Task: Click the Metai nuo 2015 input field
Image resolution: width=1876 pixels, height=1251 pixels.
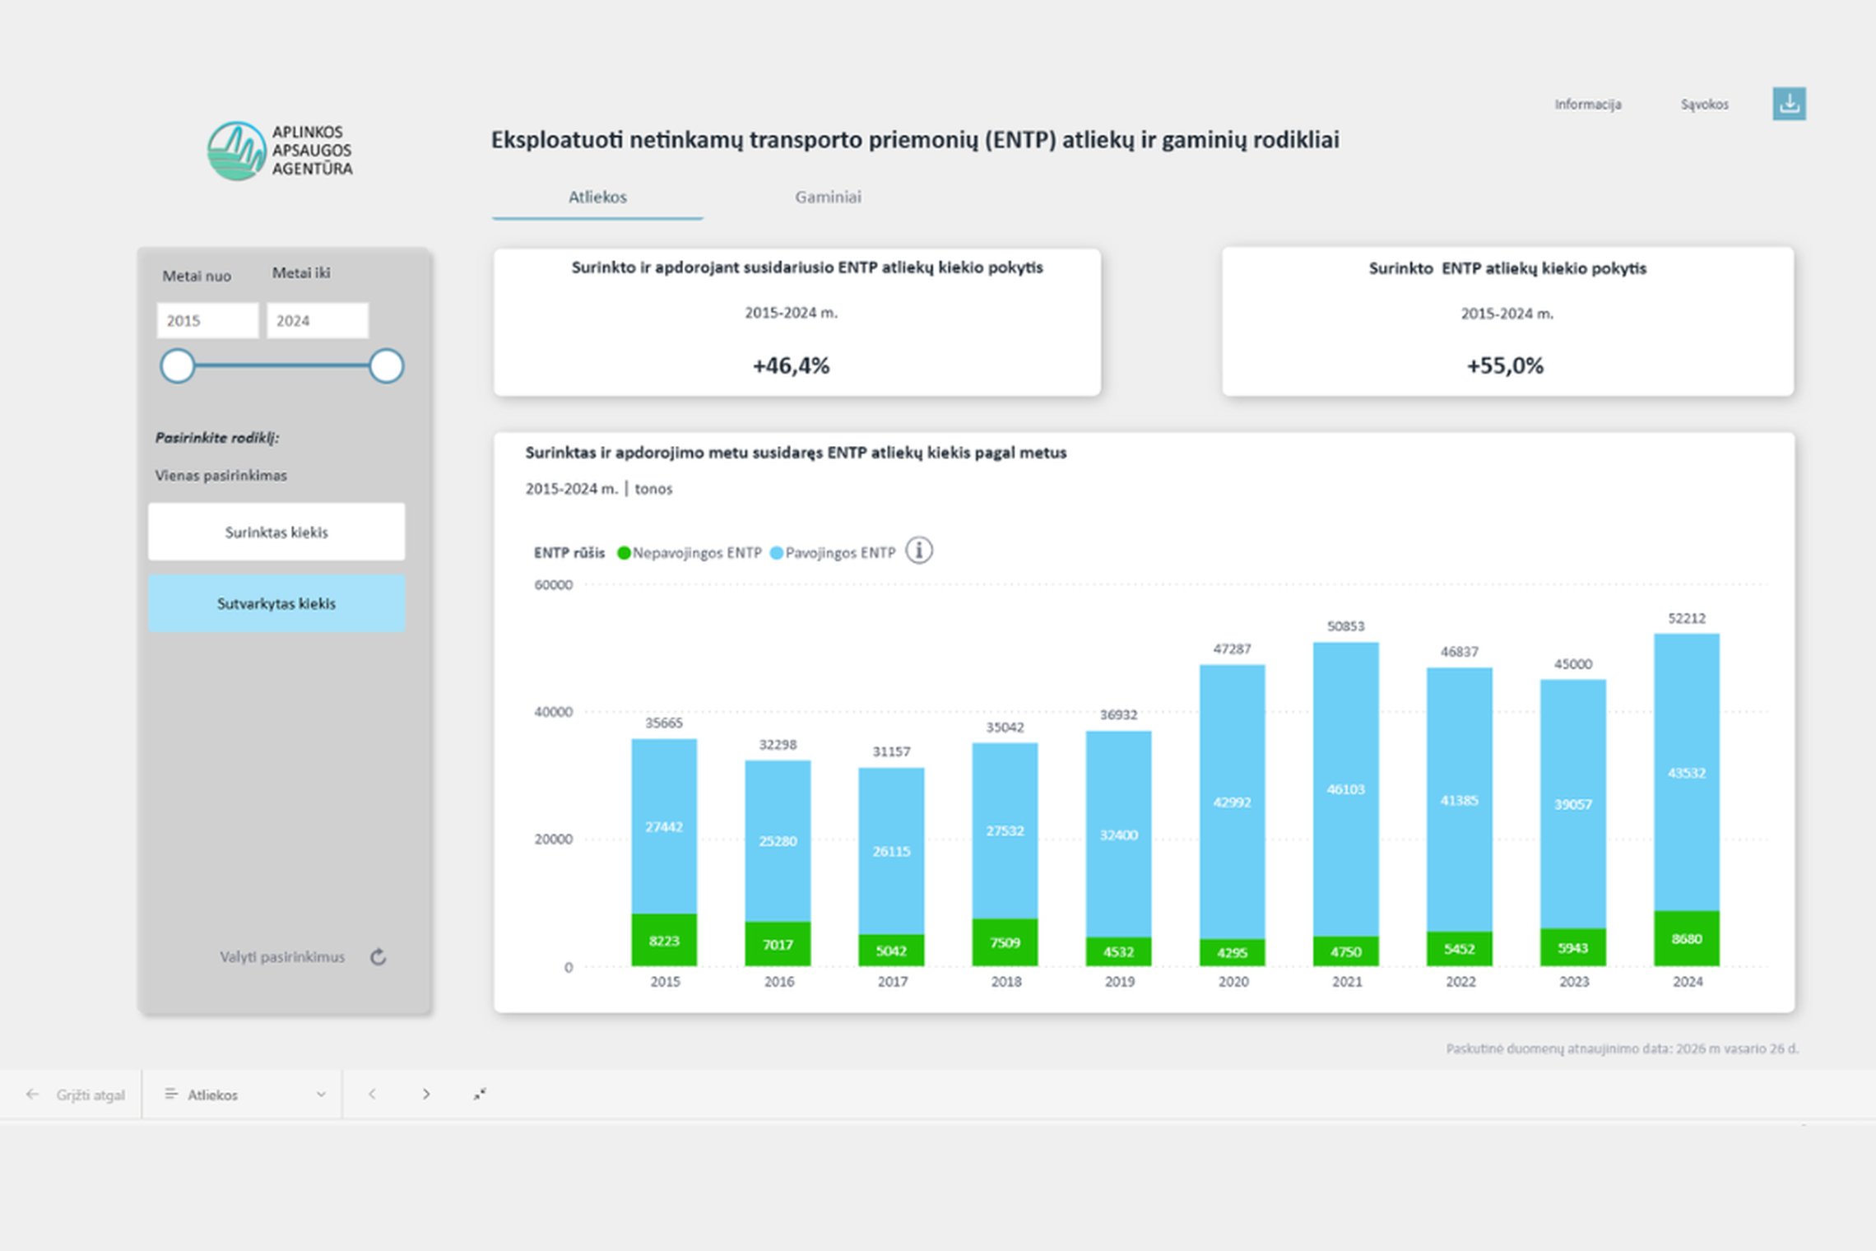Action: tap(207, 320)
